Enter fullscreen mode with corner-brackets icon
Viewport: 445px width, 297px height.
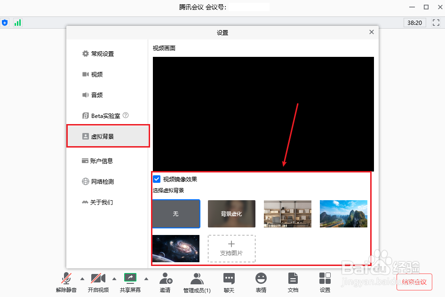pyautogui.click(x=436, y=23)
